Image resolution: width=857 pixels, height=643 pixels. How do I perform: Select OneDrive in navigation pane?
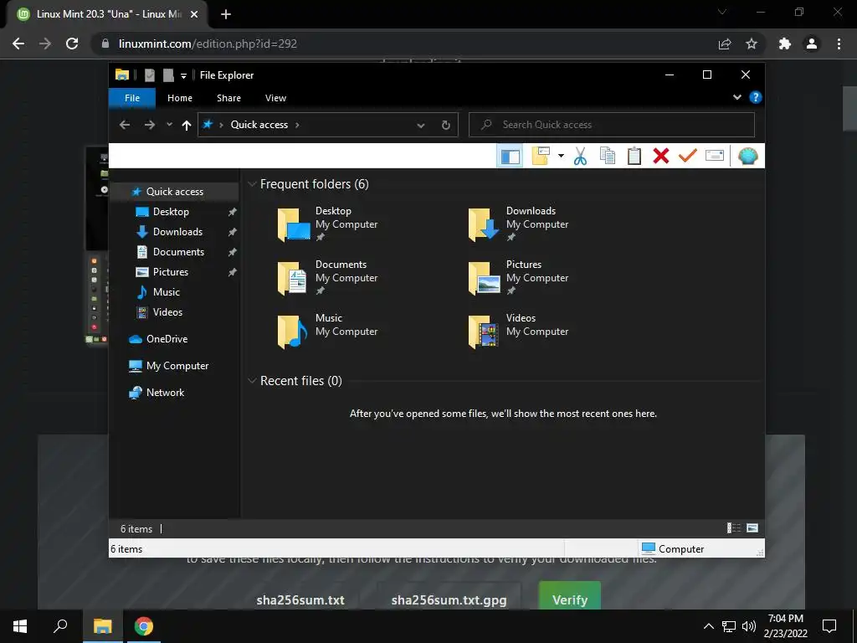click(x=167, y=339)
